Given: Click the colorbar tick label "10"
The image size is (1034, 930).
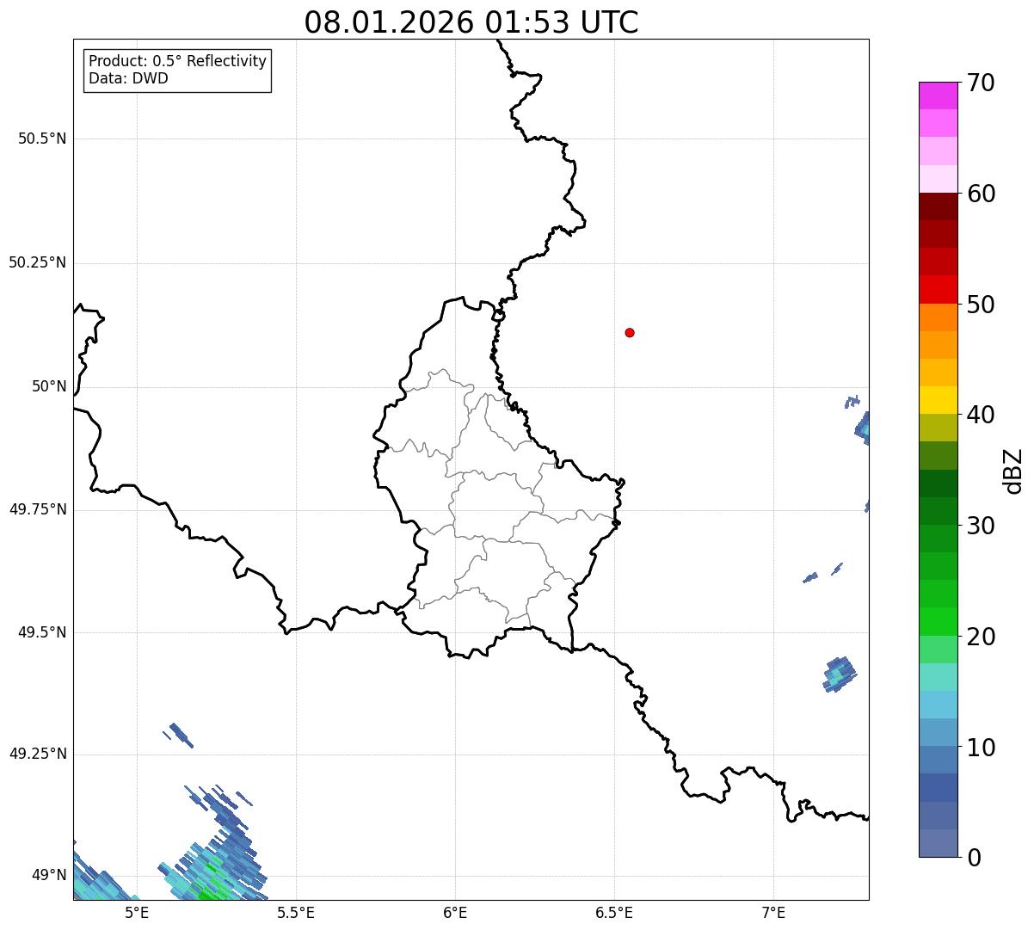Looking at the screenshot, I should click(981, 748).
